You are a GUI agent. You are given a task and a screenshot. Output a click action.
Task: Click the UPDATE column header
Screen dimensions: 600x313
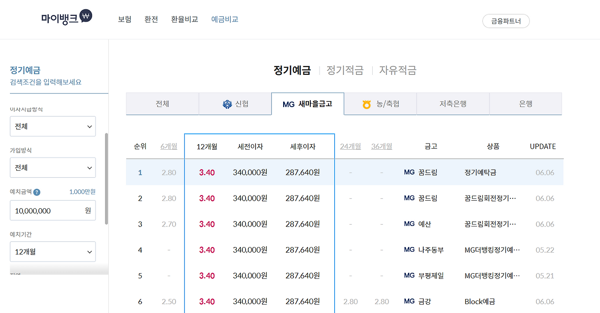point(543,146)
